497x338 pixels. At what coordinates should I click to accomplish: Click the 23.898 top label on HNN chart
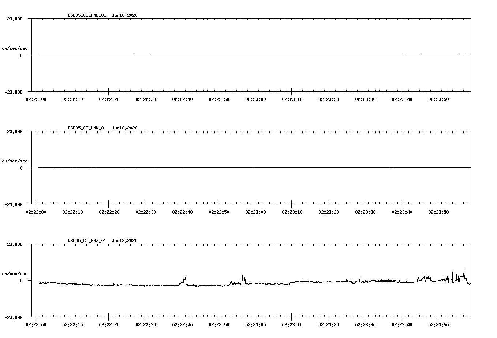[15, 131]
